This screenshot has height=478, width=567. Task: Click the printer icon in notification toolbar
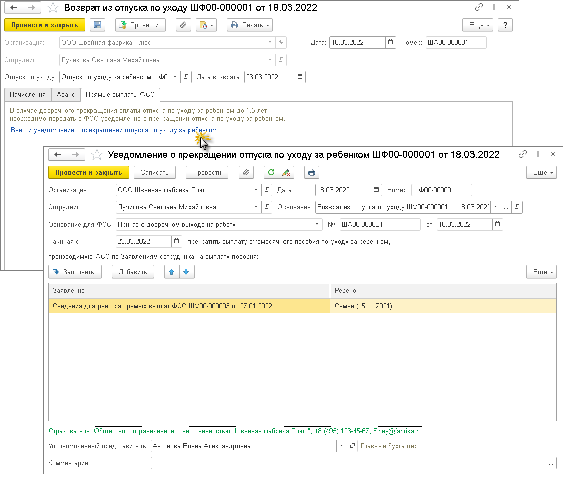(311, 172)
